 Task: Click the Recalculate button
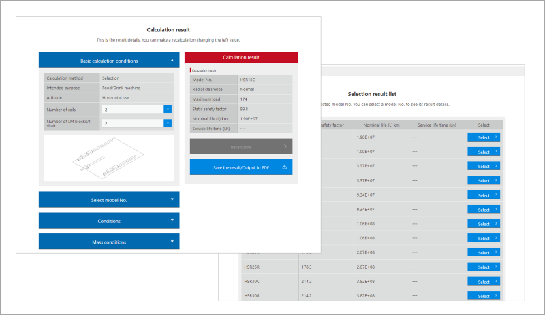242,146
